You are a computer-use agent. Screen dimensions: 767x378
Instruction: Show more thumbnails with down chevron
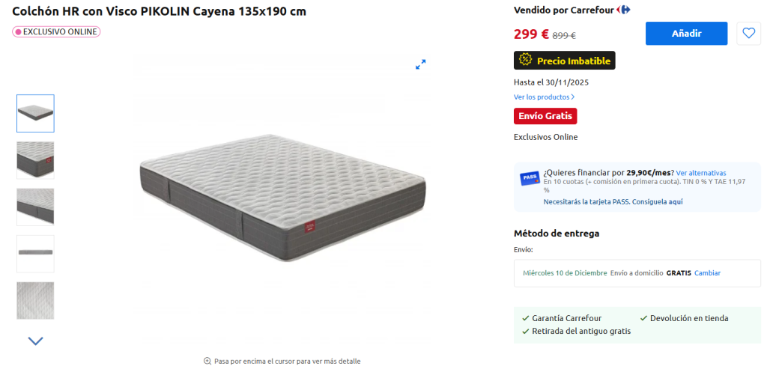click(36, 341)
